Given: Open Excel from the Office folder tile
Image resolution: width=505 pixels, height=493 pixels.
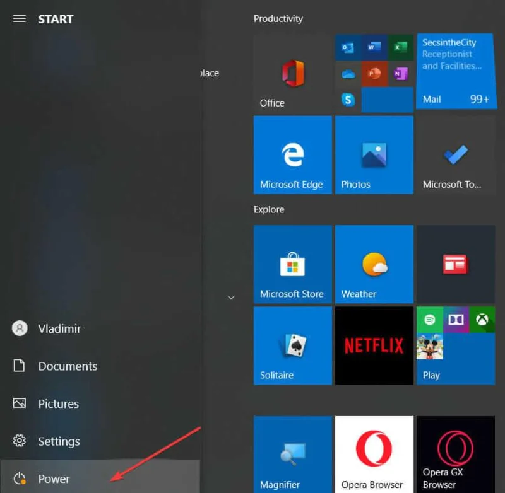Looking at the screenshot, I should [x=401, y=47].
